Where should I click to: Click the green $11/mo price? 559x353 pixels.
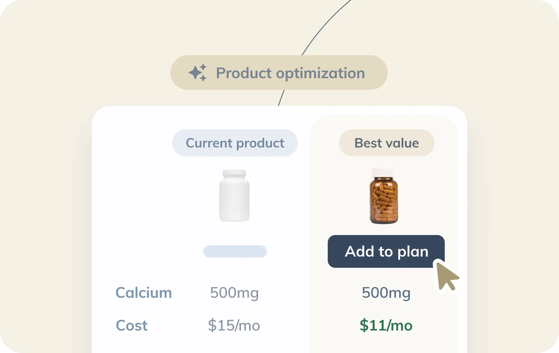point(386,326)
